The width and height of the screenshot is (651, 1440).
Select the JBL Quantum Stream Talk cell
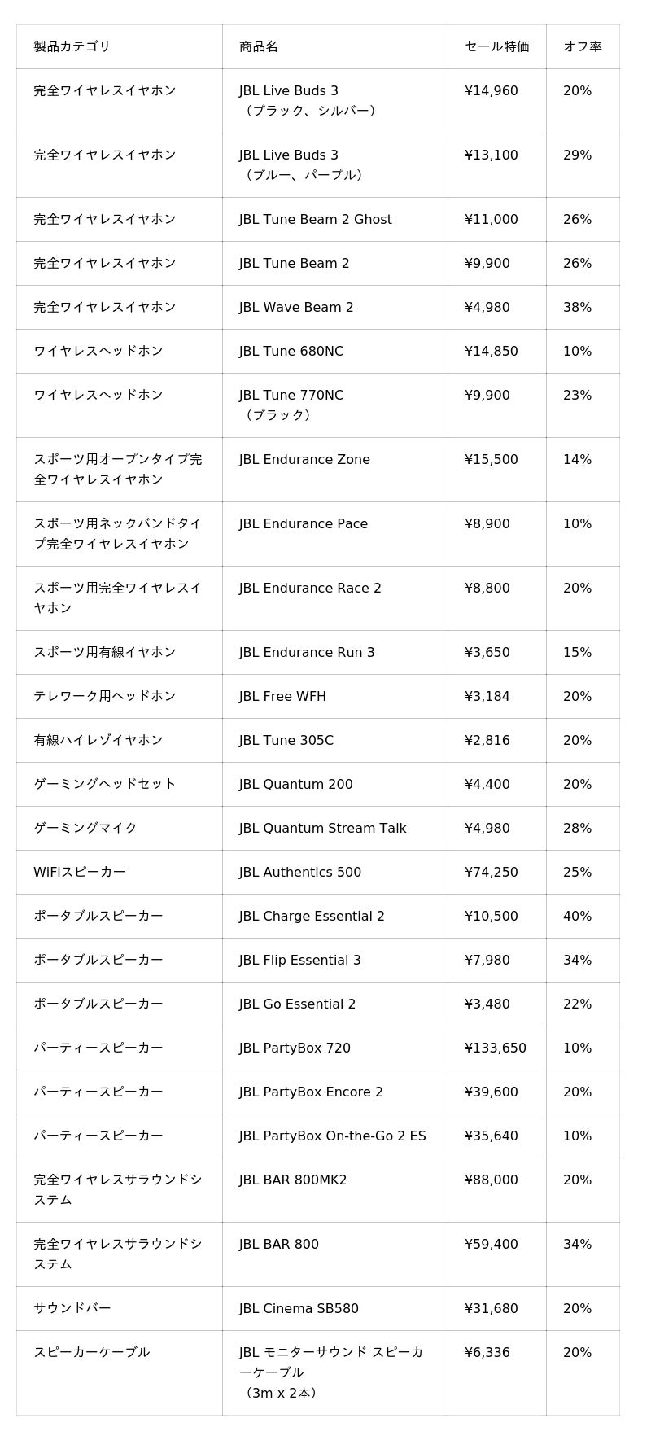click(322, 829)
